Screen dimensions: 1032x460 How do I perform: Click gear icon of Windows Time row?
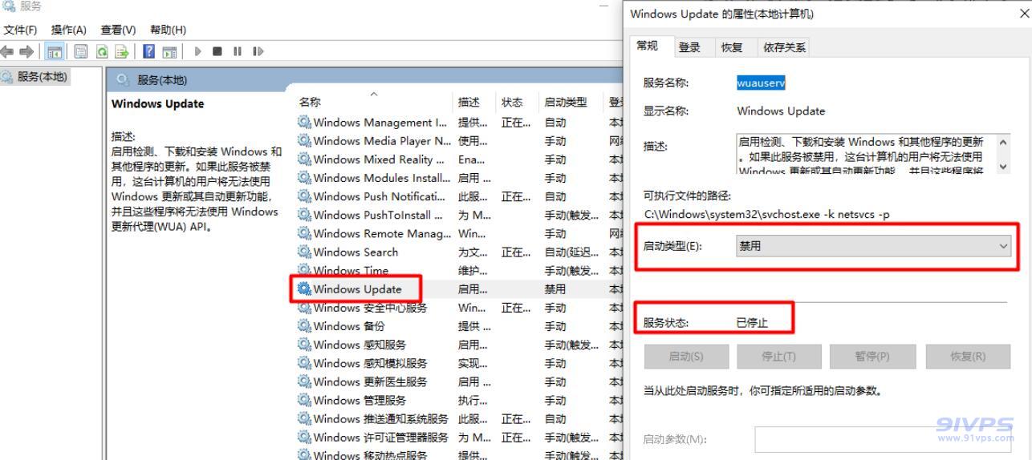[x=304, y=270]
